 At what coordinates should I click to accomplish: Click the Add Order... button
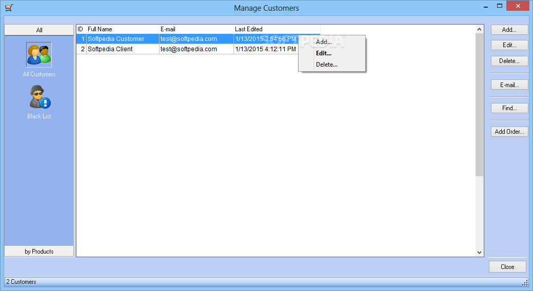point(509,131)
